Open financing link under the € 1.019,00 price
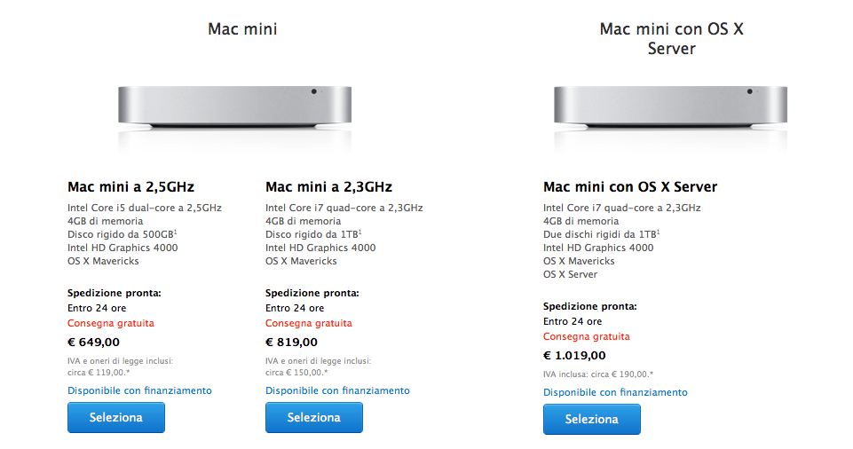853x449 pixels. point(615,392)
